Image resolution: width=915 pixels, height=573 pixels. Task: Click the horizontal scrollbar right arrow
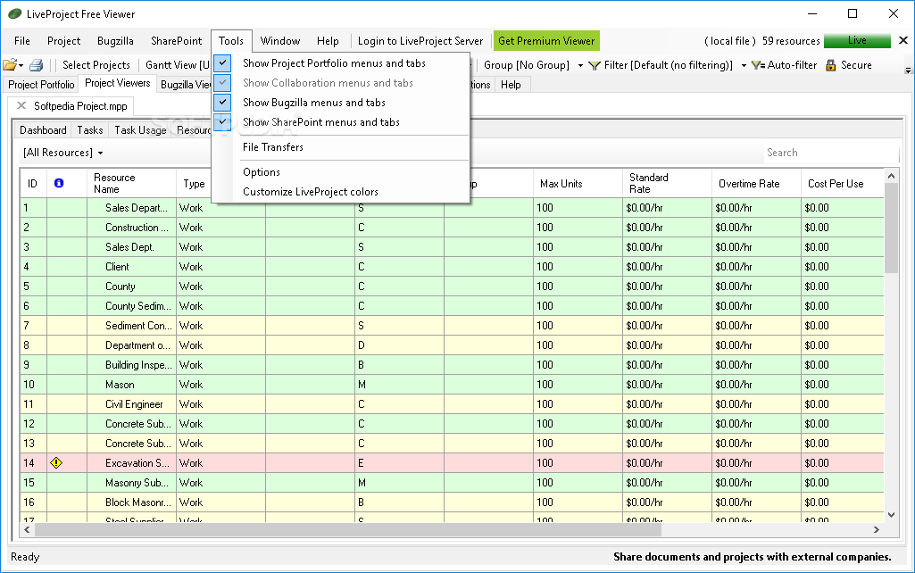click(876, 530)
